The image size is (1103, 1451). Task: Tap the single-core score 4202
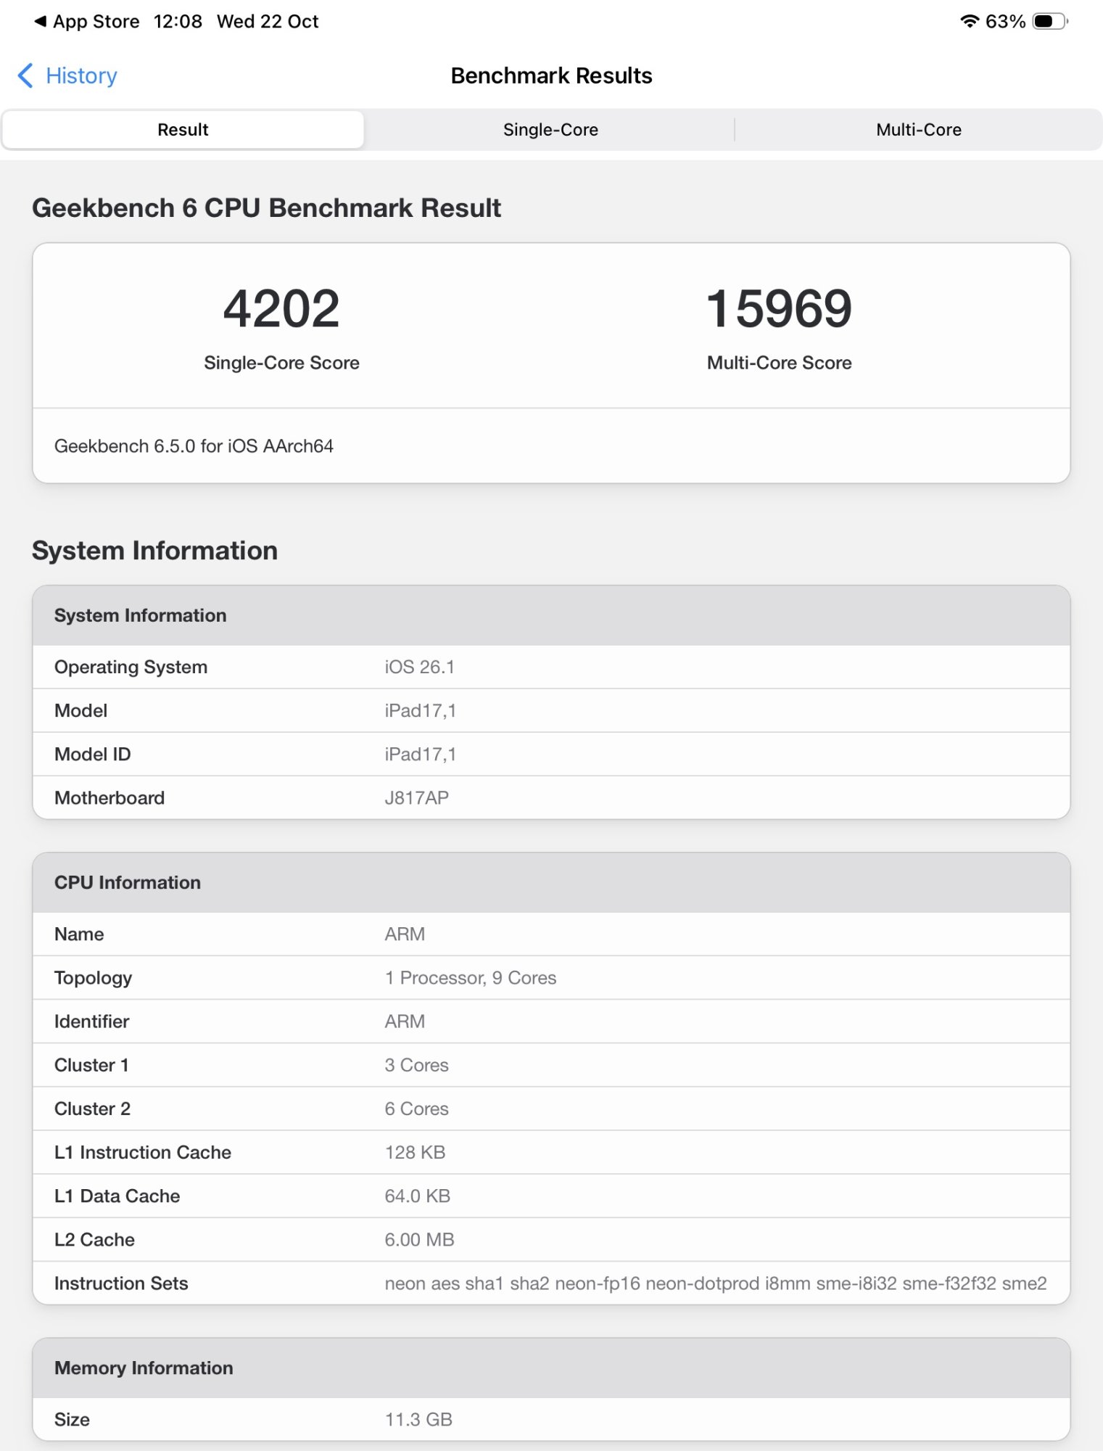(x=281, y=308)
